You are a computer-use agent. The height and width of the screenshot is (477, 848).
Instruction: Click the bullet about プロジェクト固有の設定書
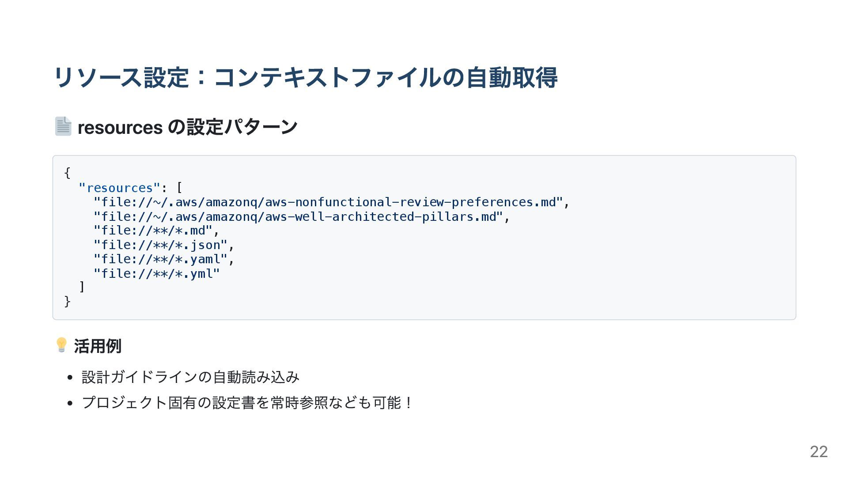[x=247, y=402]
